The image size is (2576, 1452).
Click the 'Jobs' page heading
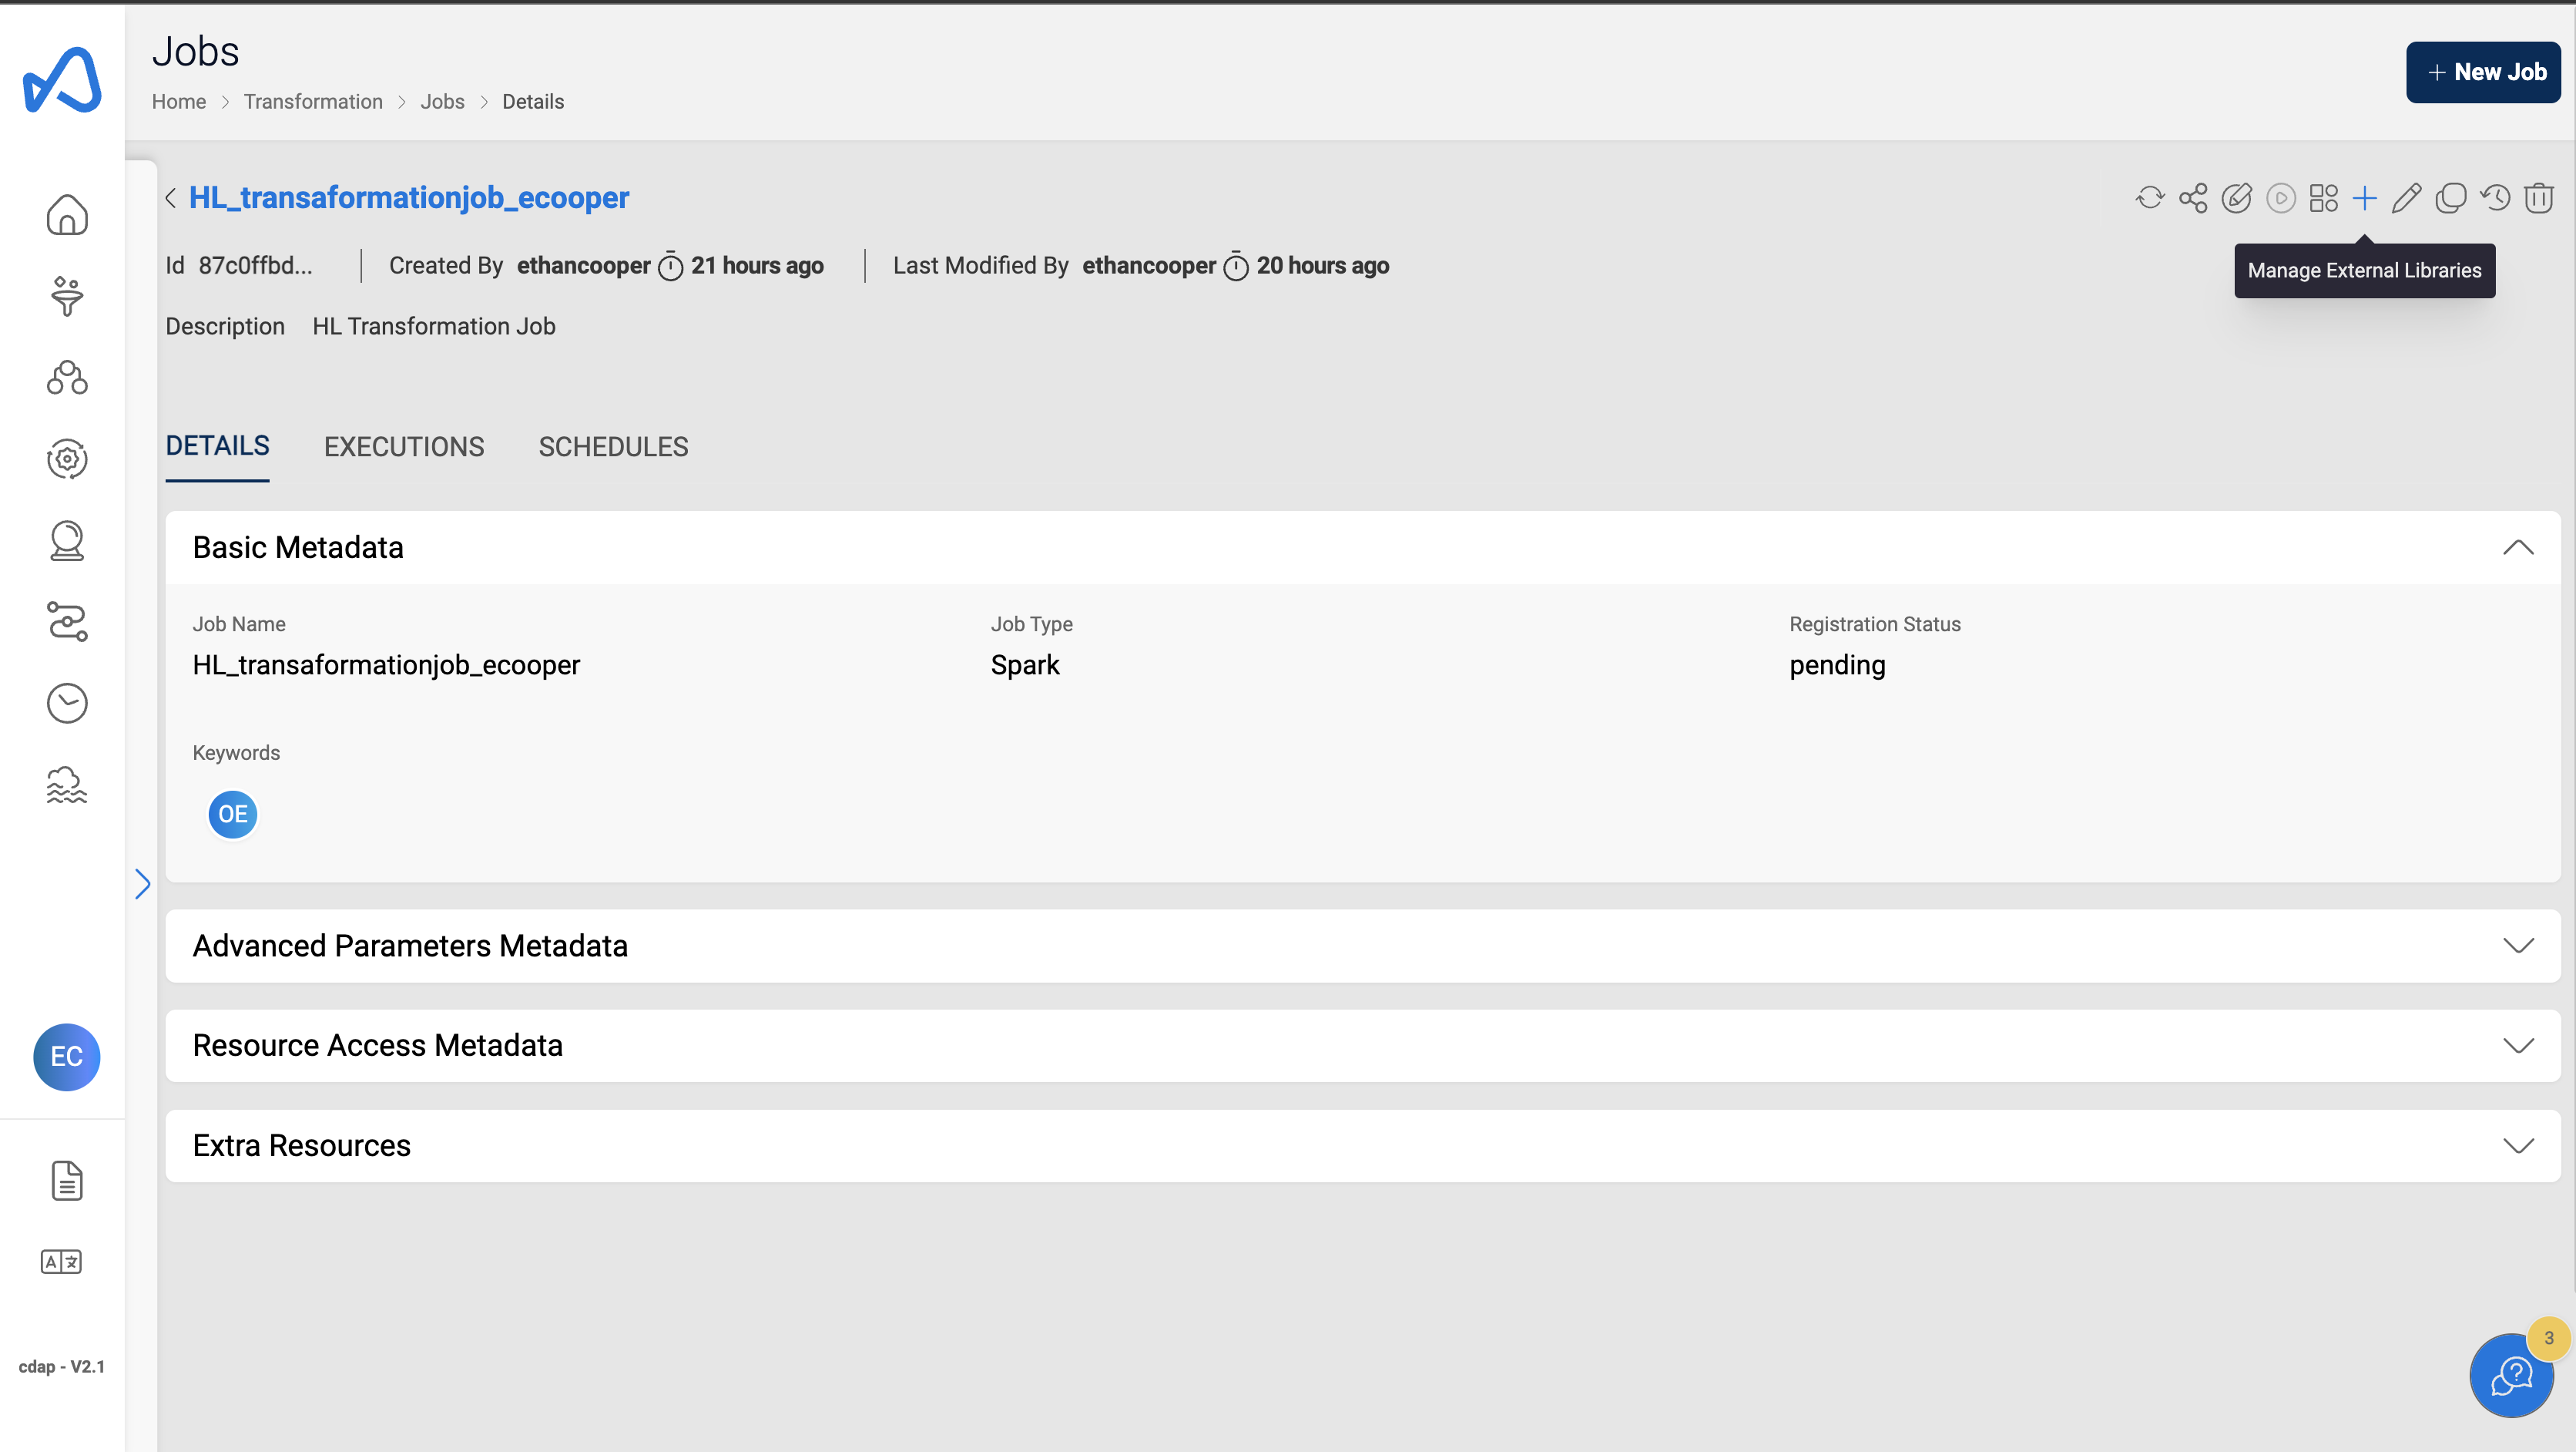[196, 52]
